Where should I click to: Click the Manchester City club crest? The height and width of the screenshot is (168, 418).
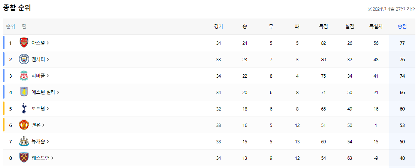pos(24,59)
